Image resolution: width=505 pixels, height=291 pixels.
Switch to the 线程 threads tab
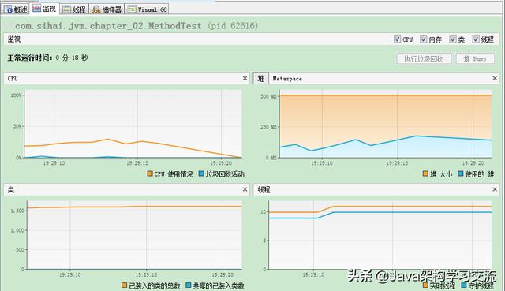(x=74, y=9)
